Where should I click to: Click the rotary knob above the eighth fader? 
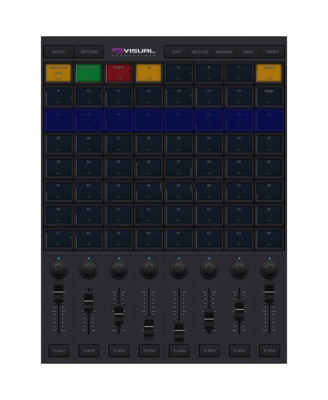269,270
